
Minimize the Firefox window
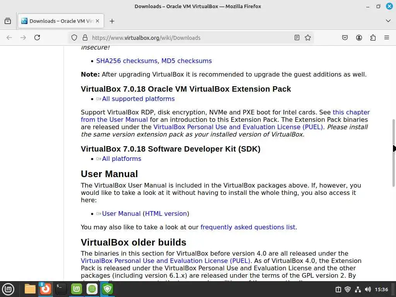pos(368,7)
